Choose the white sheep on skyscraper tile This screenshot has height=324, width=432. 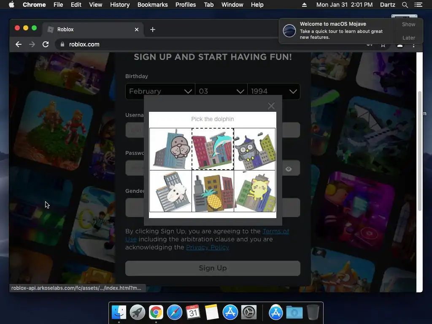click(170, 191)
